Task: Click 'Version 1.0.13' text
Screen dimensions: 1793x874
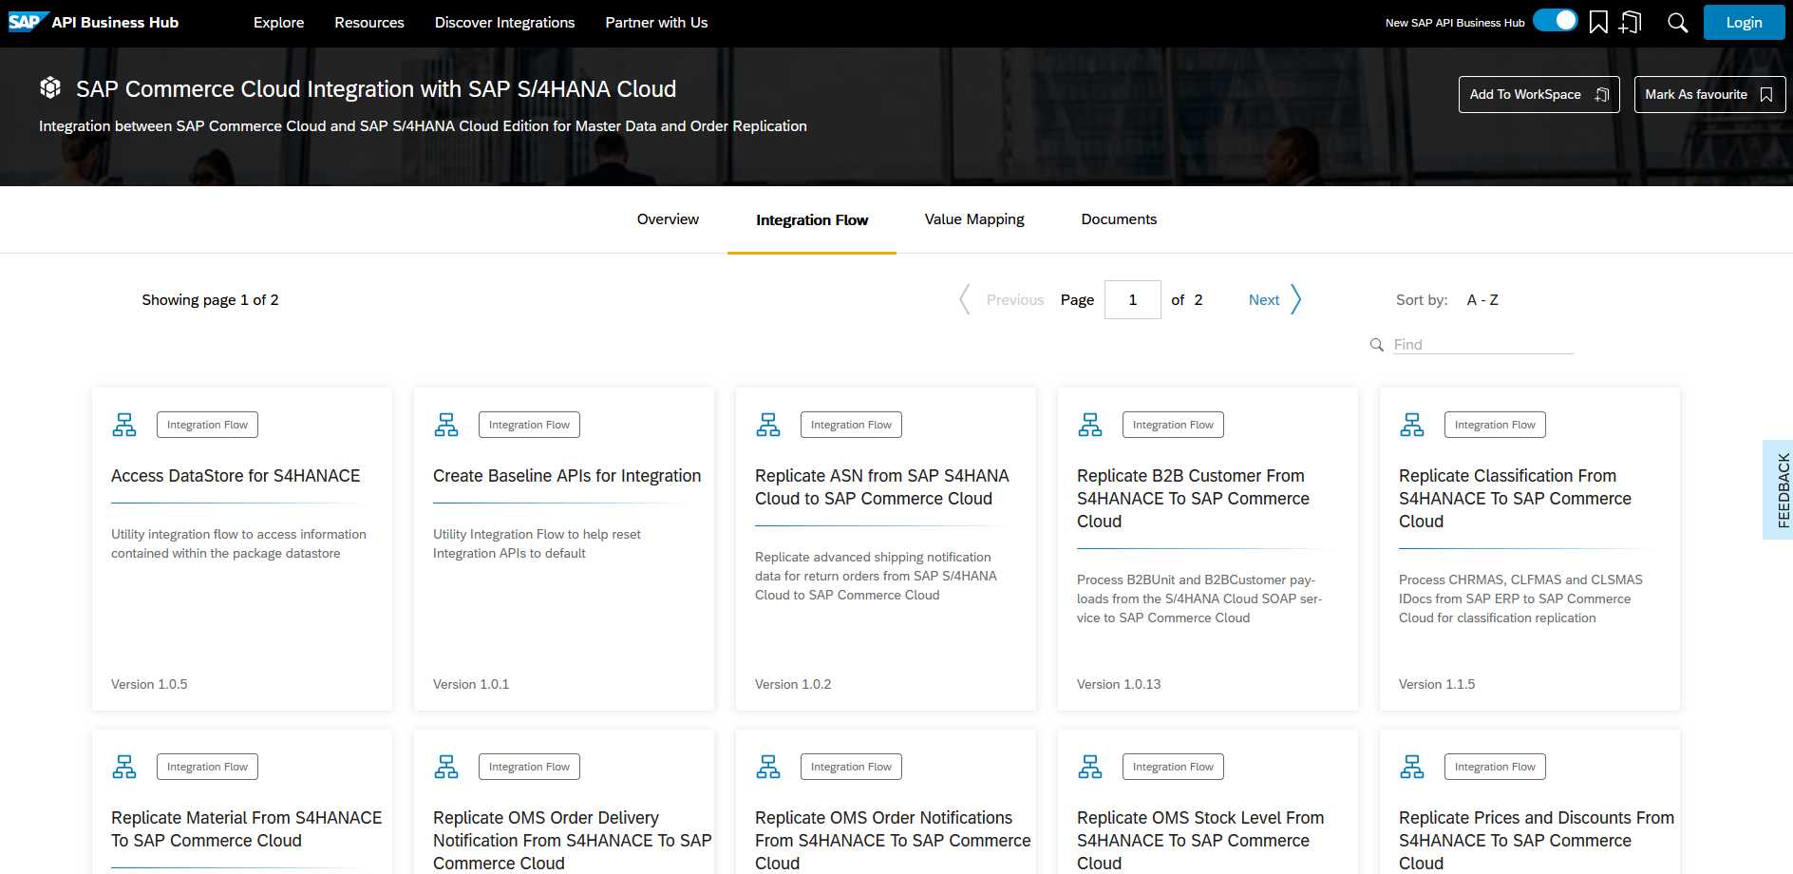Action: tap(1119, 684)
